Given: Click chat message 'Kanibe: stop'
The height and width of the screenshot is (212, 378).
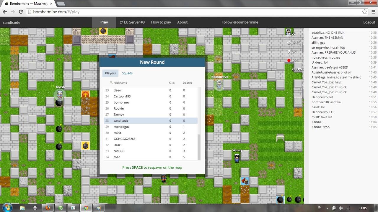Looking at the screenshot, I should (320, 127).
